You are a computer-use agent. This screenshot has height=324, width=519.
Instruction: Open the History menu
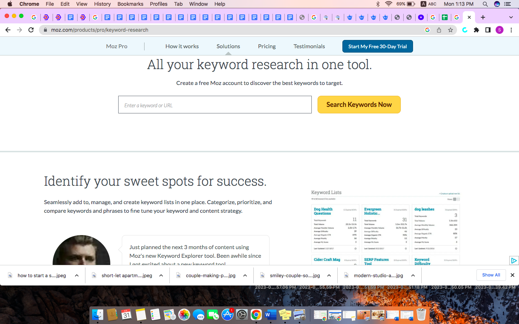[102, 4]
